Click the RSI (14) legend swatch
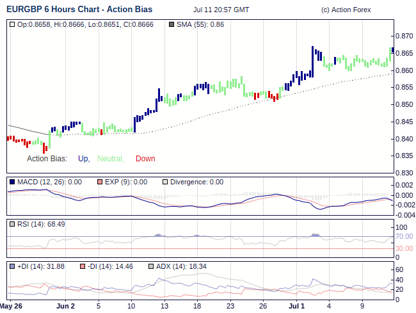This screenshot has width=416, height=313. coord(13,224)
